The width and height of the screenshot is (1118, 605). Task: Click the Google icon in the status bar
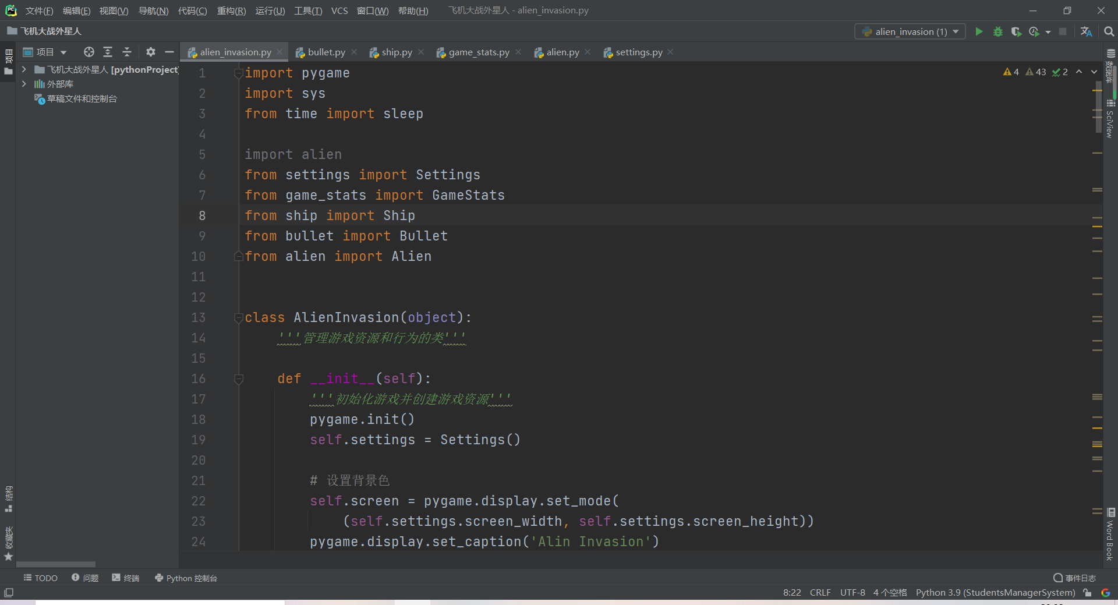pyautogui.click(x=1105, y=593)
